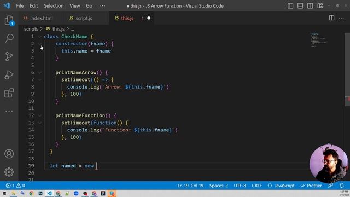Open the Selection menu

tap(54, 6)
